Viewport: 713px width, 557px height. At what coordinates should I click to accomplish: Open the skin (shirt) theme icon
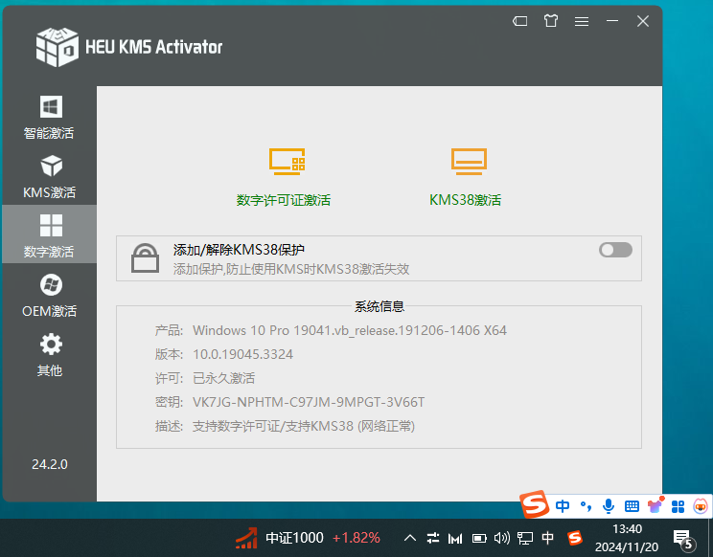tap(551, 21)
